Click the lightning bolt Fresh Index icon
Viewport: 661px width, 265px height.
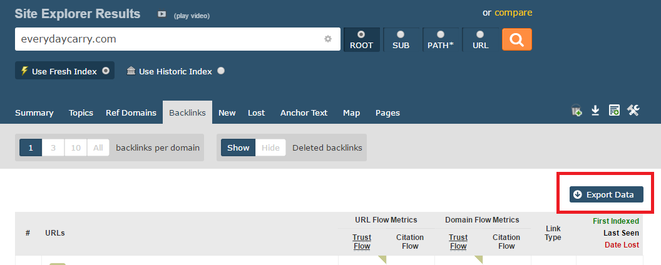click(24, 71)
